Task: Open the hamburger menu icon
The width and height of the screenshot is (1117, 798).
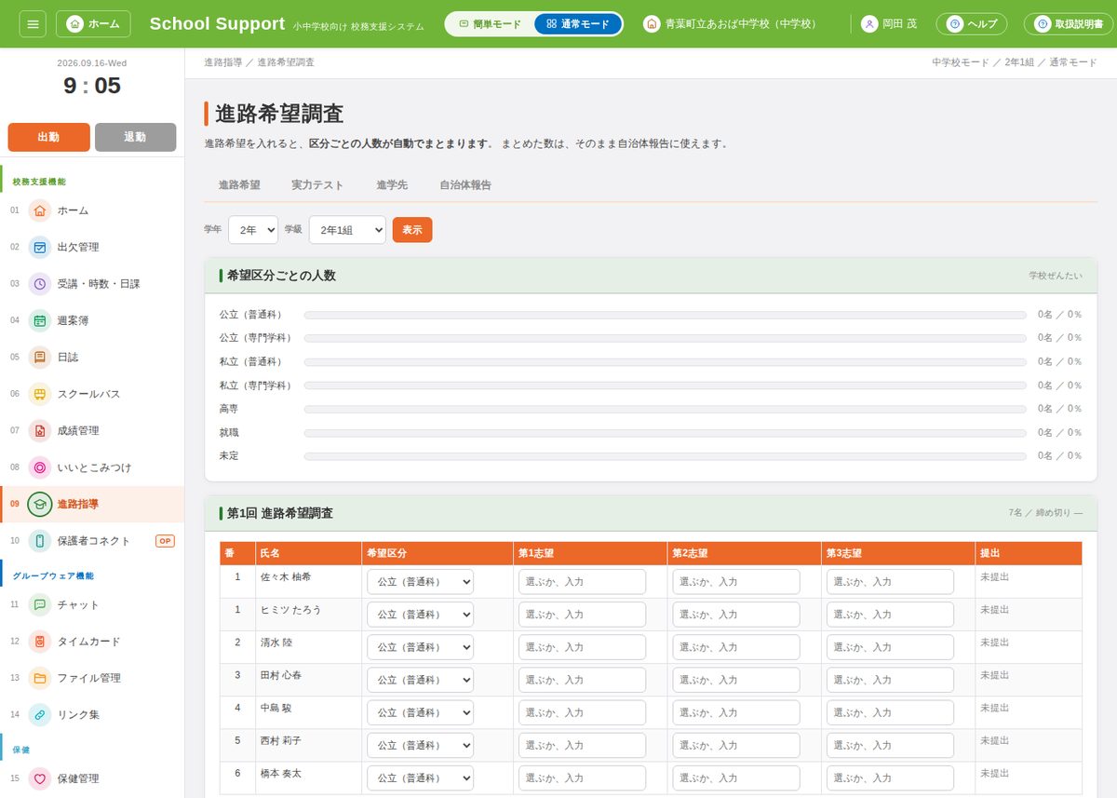Action: tap(32, 23)
